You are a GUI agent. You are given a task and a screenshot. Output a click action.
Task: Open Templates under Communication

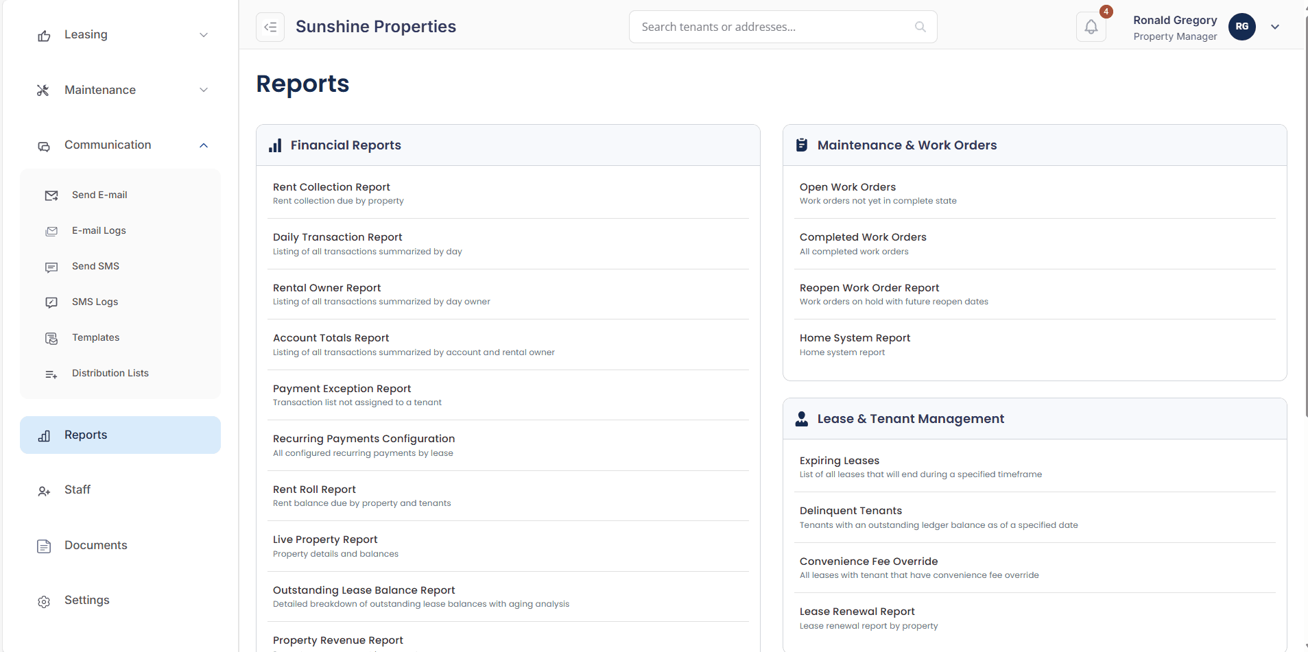coord(95,338)
